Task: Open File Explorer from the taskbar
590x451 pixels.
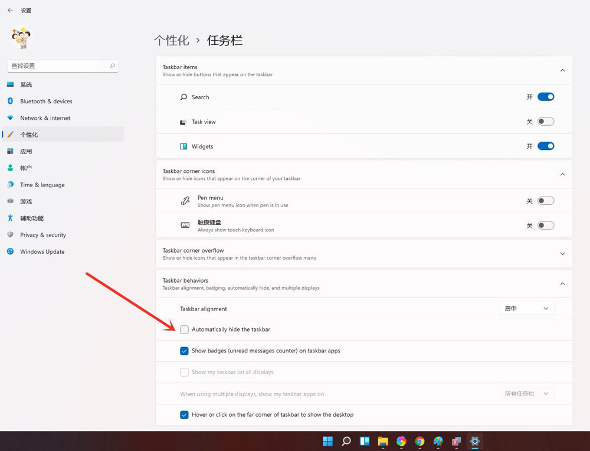Action: pyautogui.click(x=382, y=441)
